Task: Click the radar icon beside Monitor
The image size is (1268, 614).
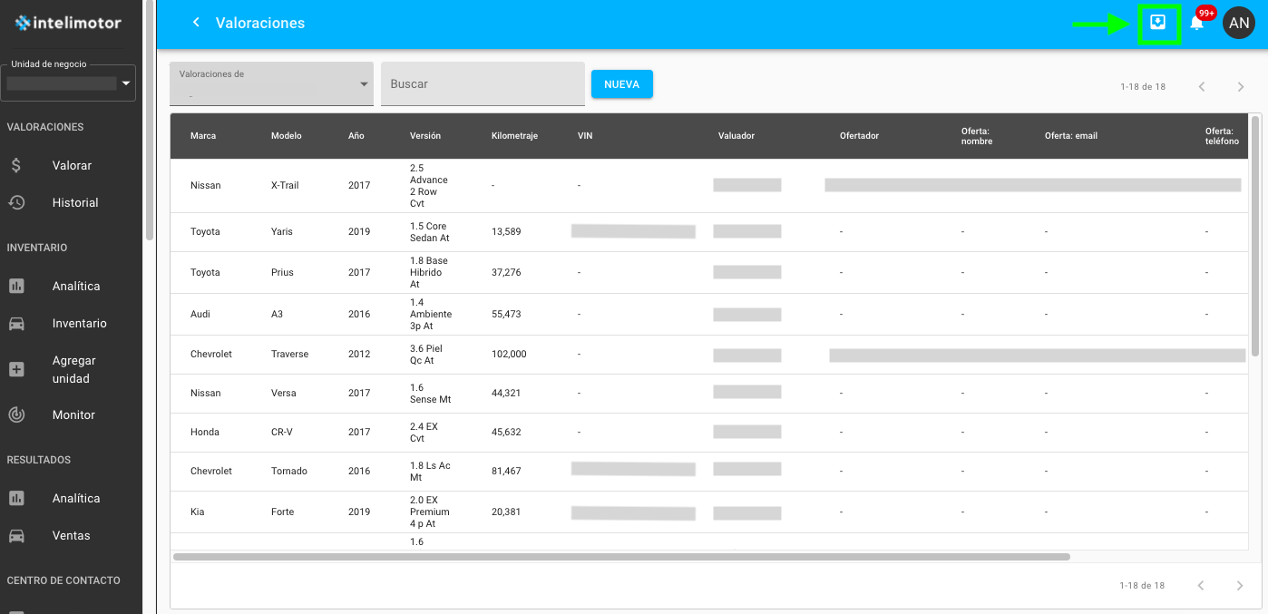Action: click(x=16, y=414)
